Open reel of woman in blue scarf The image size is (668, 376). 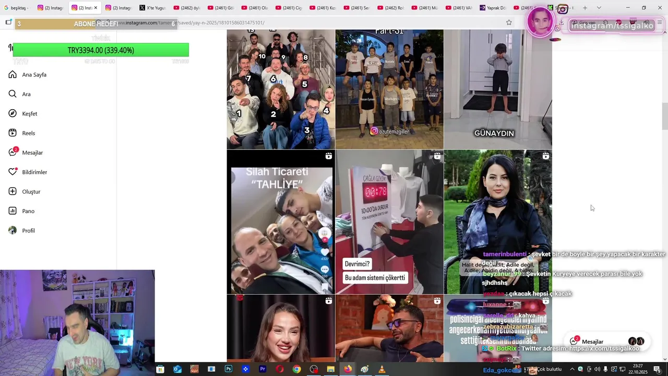(x=498, y=222)
